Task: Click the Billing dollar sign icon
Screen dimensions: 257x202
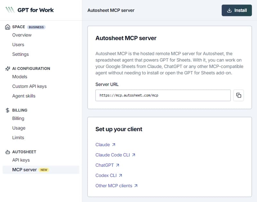Action: pos(7,110)
